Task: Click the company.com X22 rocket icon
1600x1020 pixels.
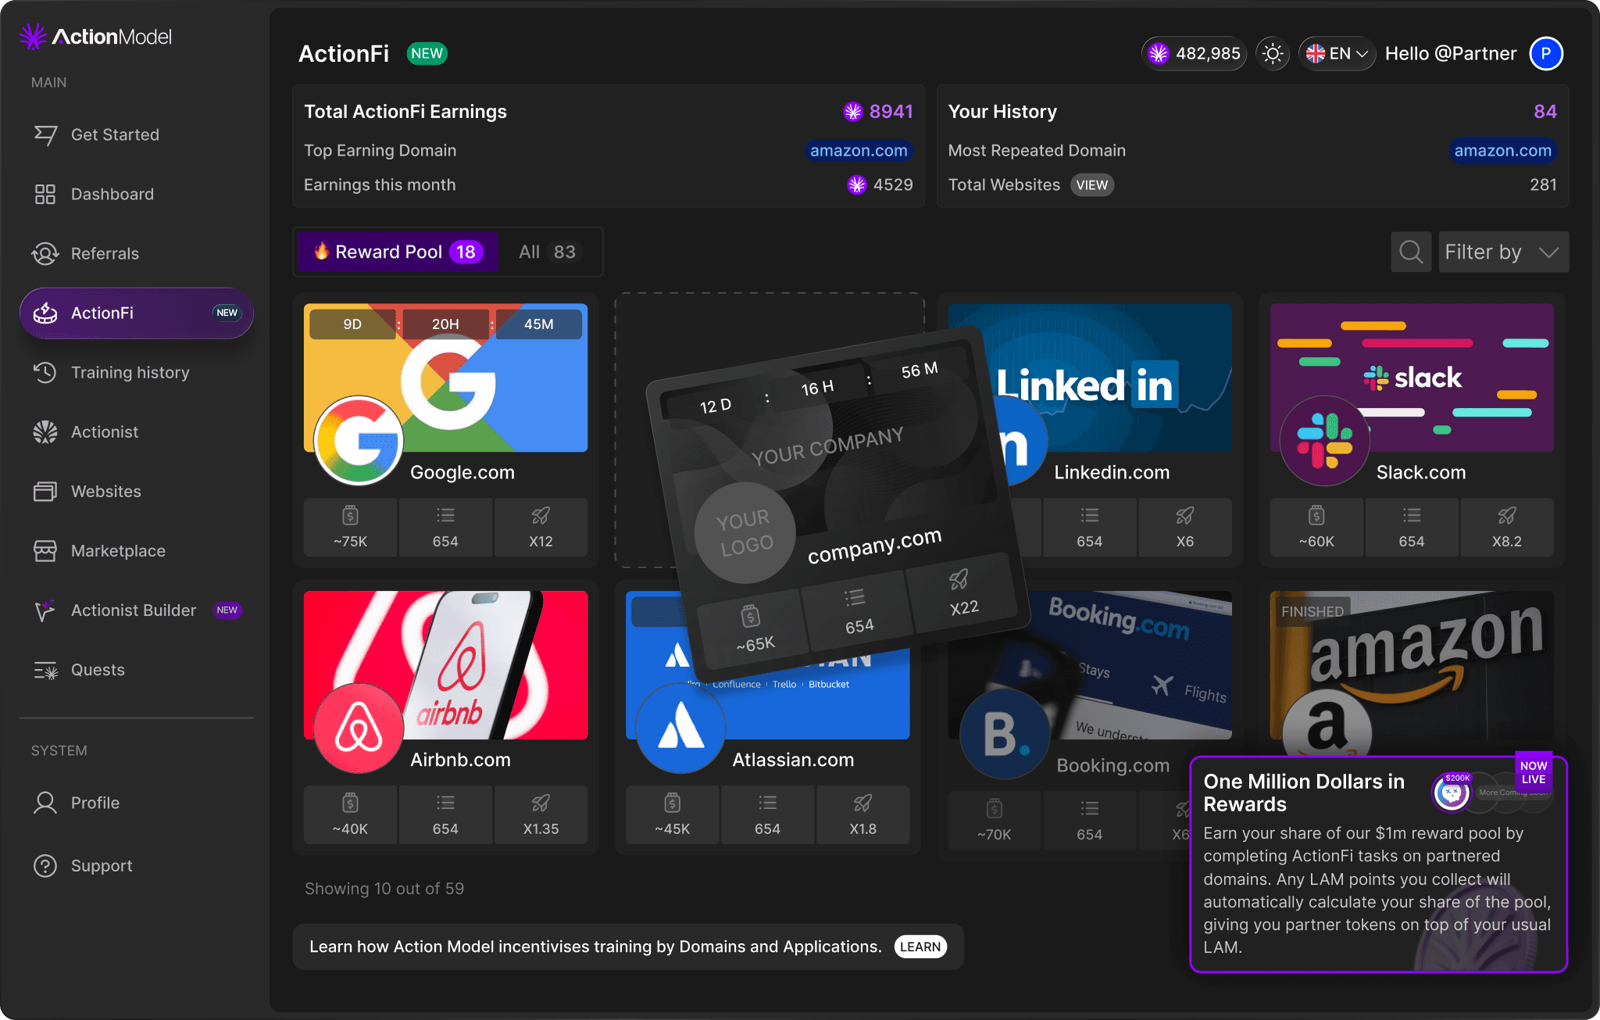Action: point(959,580)
